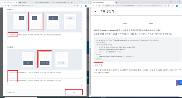This screenshot has width=182, height=98.
Task: Select top ad layout with left-aligned ad
Action: (x=36, y=22)
